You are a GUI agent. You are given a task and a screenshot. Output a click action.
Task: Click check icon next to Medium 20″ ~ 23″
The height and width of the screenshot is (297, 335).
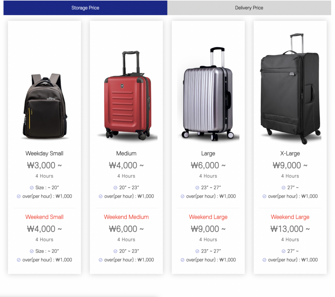(115, 188)
